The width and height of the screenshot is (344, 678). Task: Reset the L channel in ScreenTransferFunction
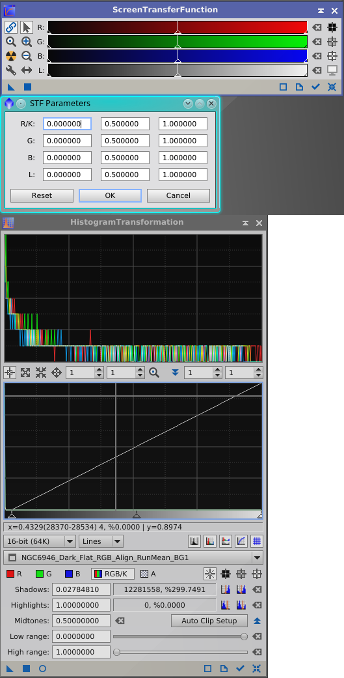point(317,70)
